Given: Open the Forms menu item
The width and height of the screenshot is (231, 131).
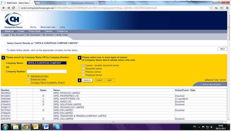Looking at the screenshot, I should click(21, 31).
